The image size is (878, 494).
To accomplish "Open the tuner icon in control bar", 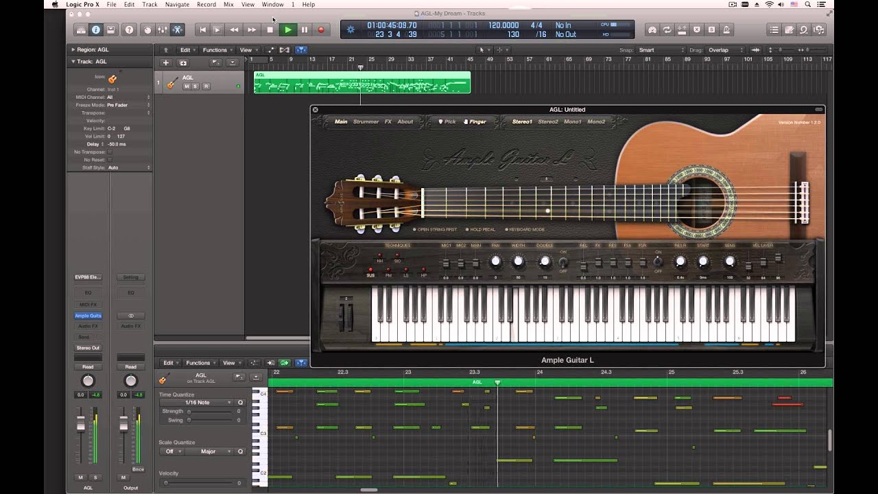I will point(652,30).
